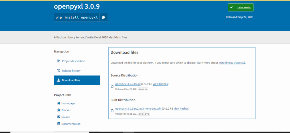Download the openpyxl py2.py3 wheel file
Screen dimensions: 290x133
(138, 108)
